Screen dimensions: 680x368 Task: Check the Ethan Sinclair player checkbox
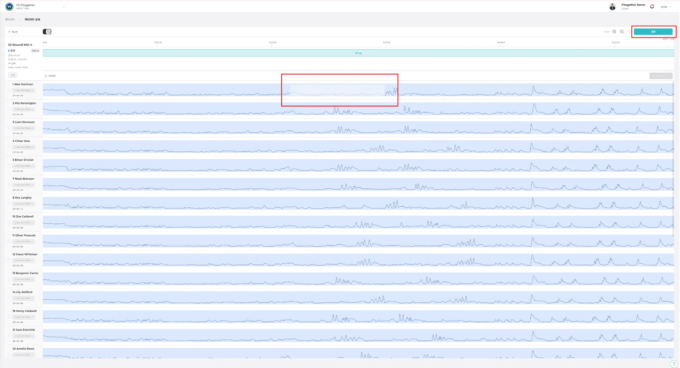(9, 166)
